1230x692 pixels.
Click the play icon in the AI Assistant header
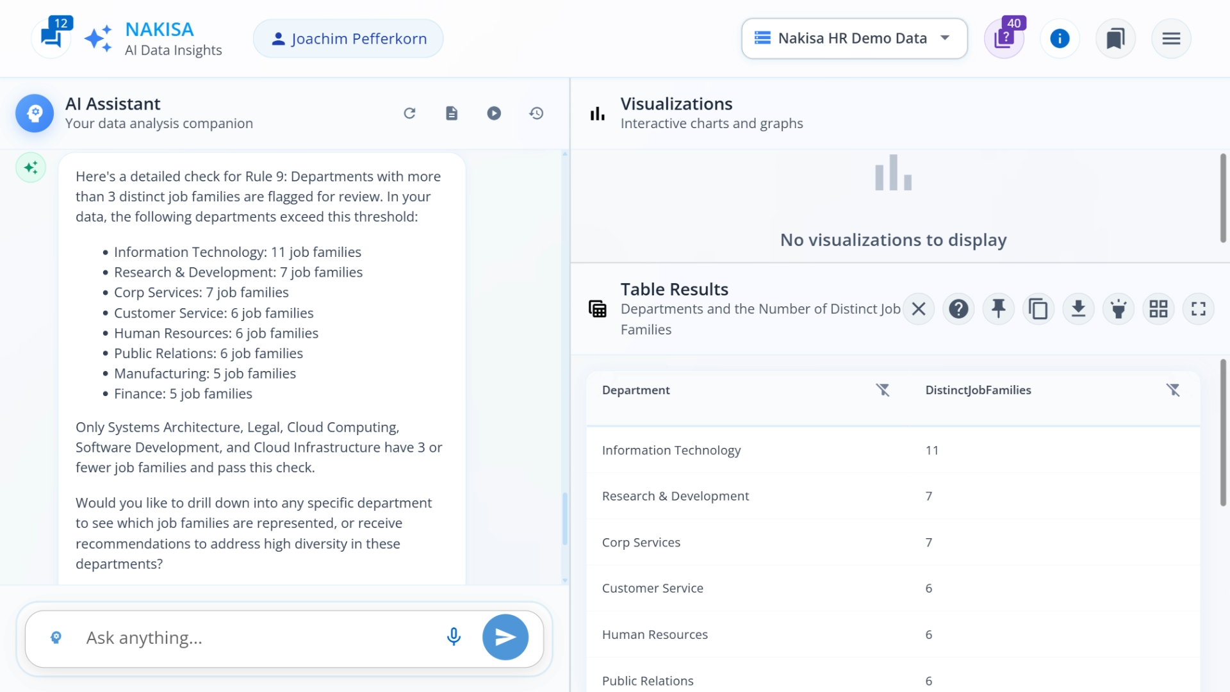coord(494,113)
